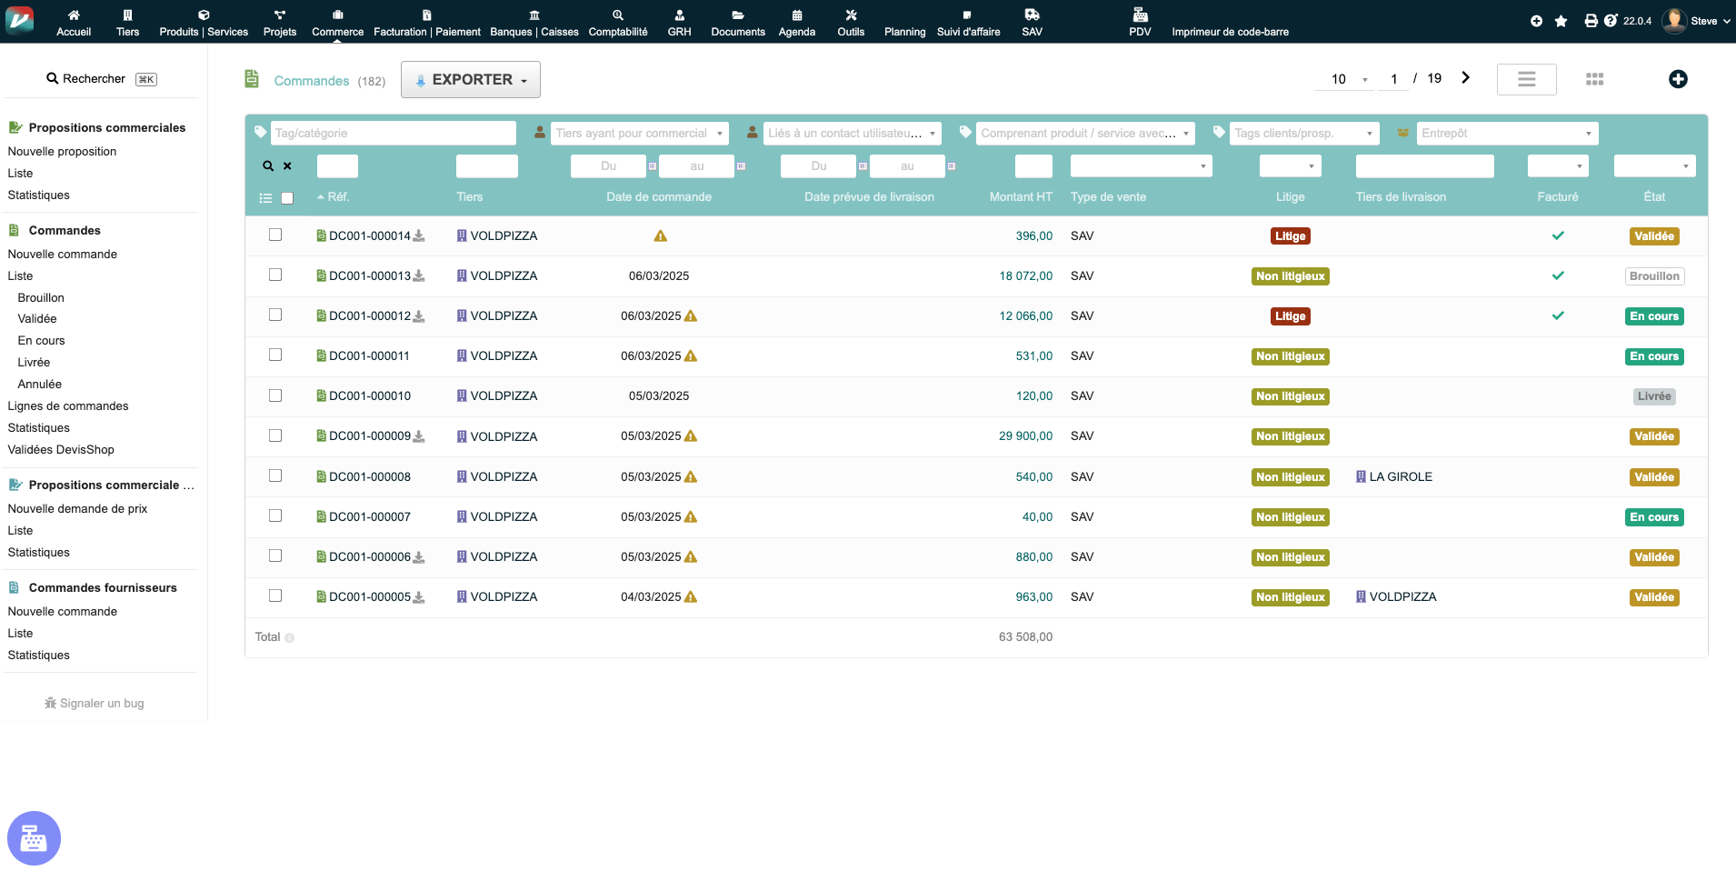The image size is (1736, 871).
Task: Go to next page with arrow icon
Action: (x=1465, y=78)
